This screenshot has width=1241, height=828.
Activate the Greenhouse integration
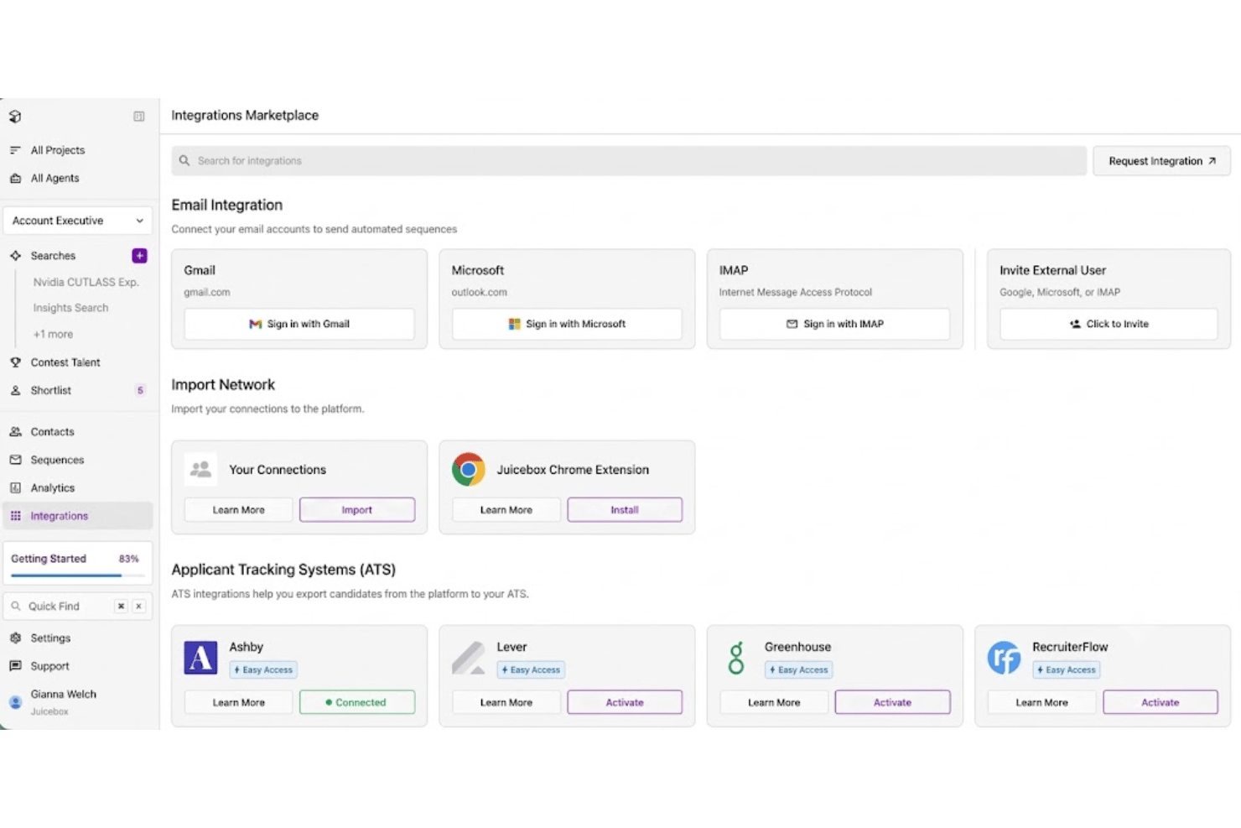tap(892, 702)
